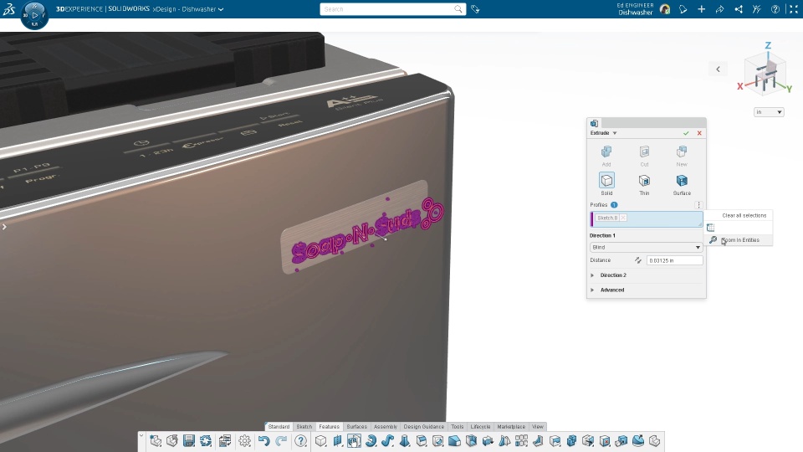
Task: Open the Blind end-condition dropdown
Action: pos(646,248)
